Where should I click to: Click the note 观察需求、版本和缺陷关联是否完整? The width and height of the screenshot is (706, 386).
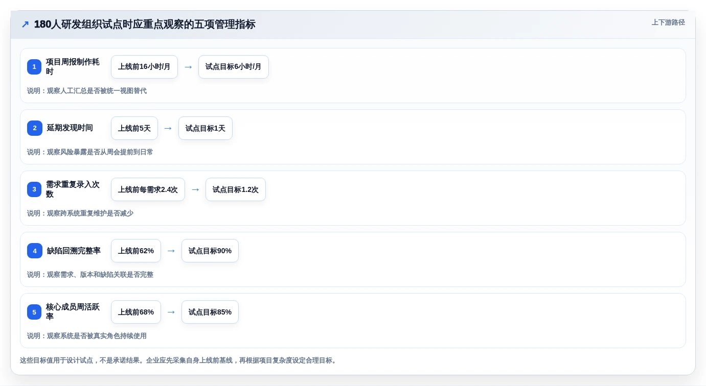(100, 275)
